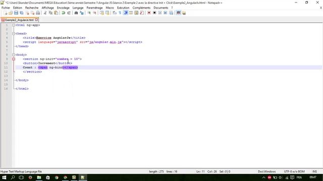The height and width of the screenshot is (181, 323).
Task: Play back the recorded macro
Action: [160, 13]
